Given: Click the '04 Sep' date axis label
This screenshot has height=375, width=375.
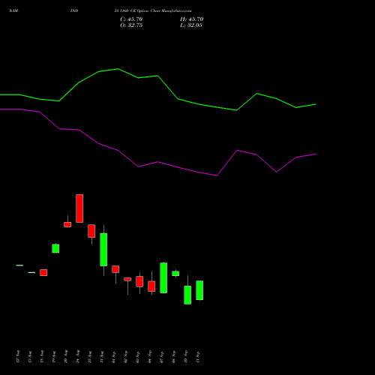Looking at the screenshot, I should tap(150, 357).
